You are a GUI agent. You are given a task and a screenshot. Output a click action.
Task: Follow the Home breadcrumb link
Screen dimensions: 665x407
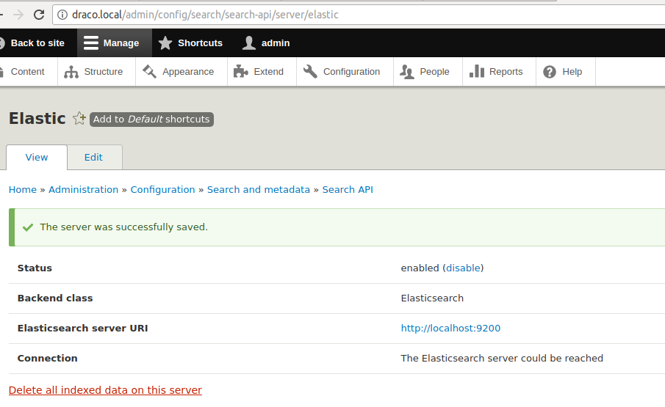pyautogui.click(x=23, y=189)
